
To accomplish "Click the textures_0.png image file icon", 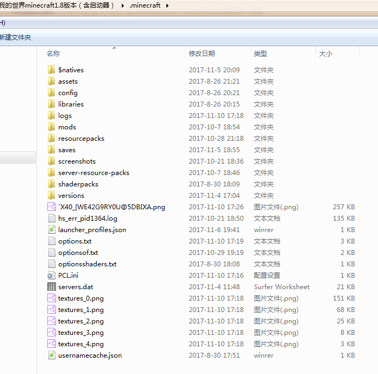I will click(x=52, y=298).
